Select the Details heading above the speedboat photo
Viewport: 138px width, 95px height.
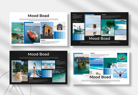pyautogui.click(x=93, y=53)
